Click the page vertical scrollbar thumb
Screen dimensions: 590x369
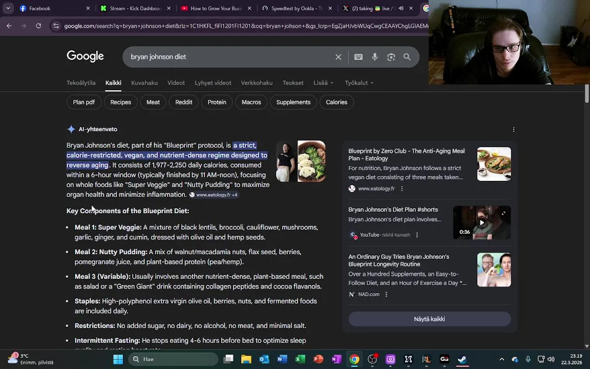(586, 93)
